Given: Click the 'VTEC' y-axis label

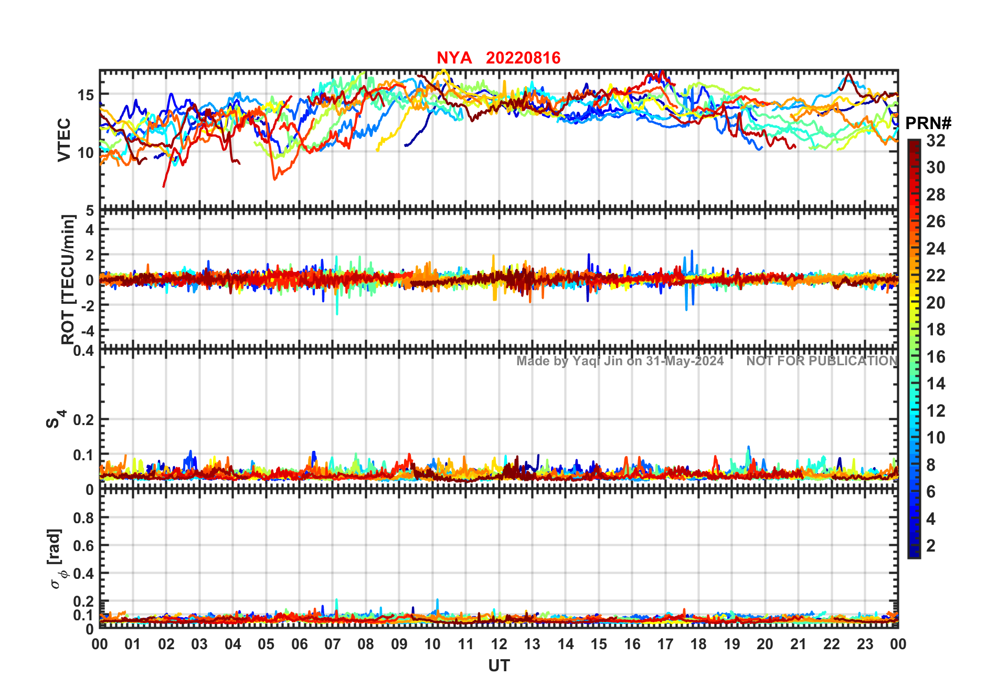Looking at the screenshot, I should coord(64,140).
